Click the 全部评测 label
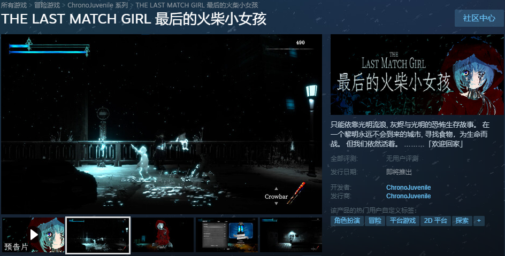The image size is (505, 256). pyautogui.click(x=344, y=159)
